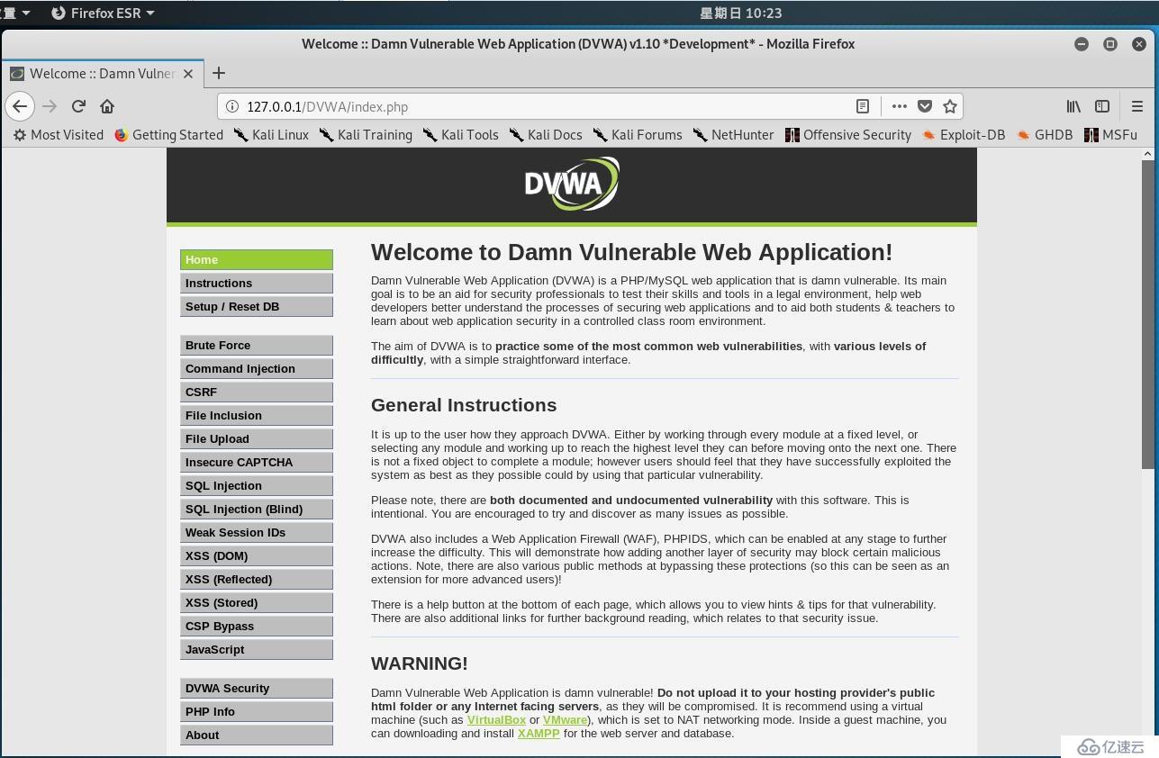This screenshot has height=758, width=1159.
Task: Open Kali Docs bookmark
Action: coord(546,134)
